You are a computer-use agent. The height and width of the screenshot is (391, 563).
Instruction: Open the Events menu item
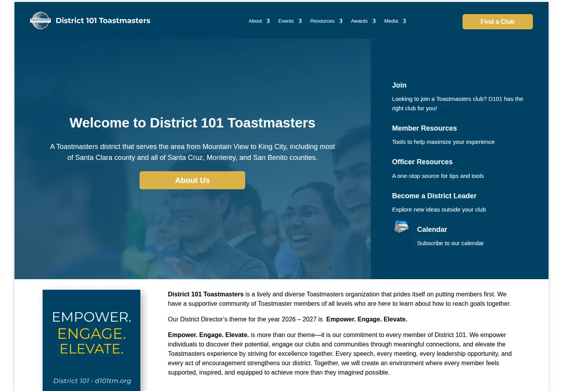coord(286,21)
